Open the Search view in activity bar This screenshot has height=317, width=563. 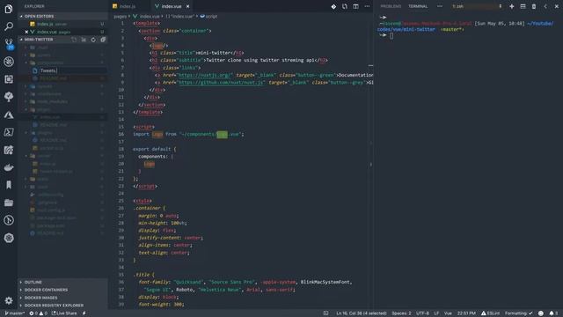coord(9,26)
